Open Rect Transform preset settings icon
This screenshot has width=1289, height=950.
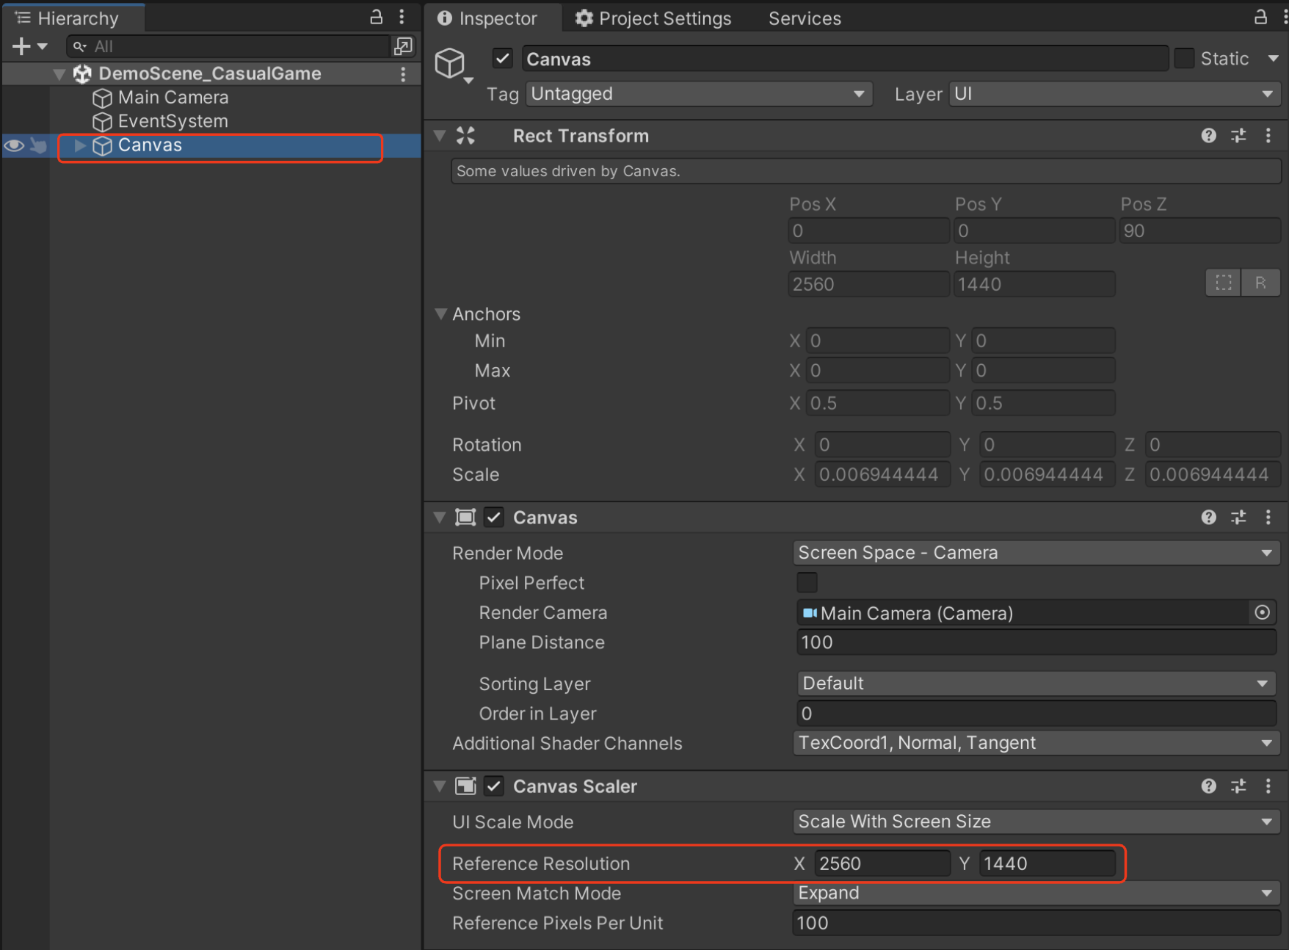coord(1238,135)
